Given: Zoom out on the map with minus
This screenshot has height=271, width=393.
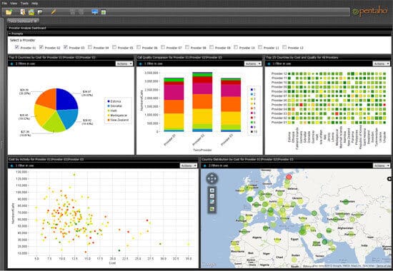Looking at the screenshot, I should pos(212,196).
